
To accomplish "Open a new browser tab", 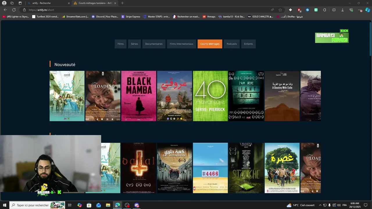I will (x=122, y=3).
